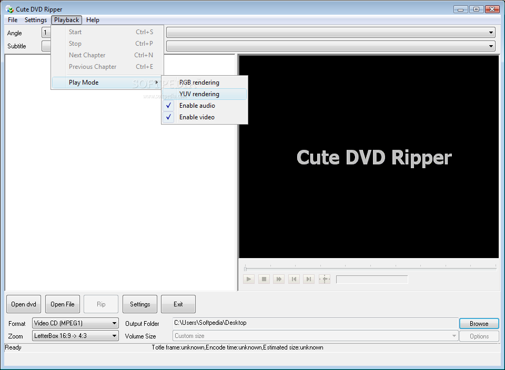
Task: Open the Zoom dropdown LetterBox 16:9 -> 4:3
Action: coord(75,336)
